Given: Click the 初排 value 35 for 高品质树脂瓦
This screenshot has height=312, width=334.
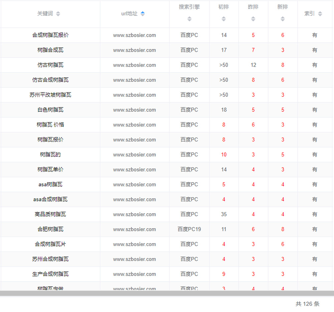Looking at the screenshot, I should click(x=224, y=214).
